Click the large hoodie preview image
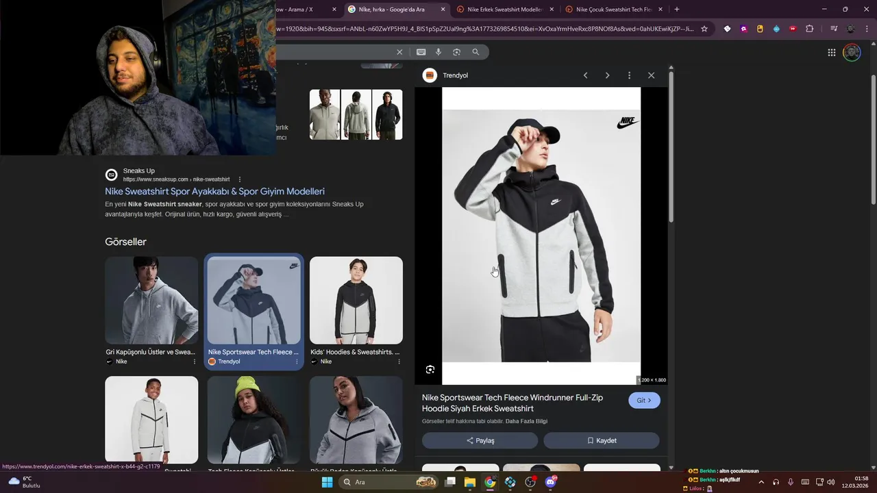The width and height of the screenshot is (877, 493). tap(541, 236)
